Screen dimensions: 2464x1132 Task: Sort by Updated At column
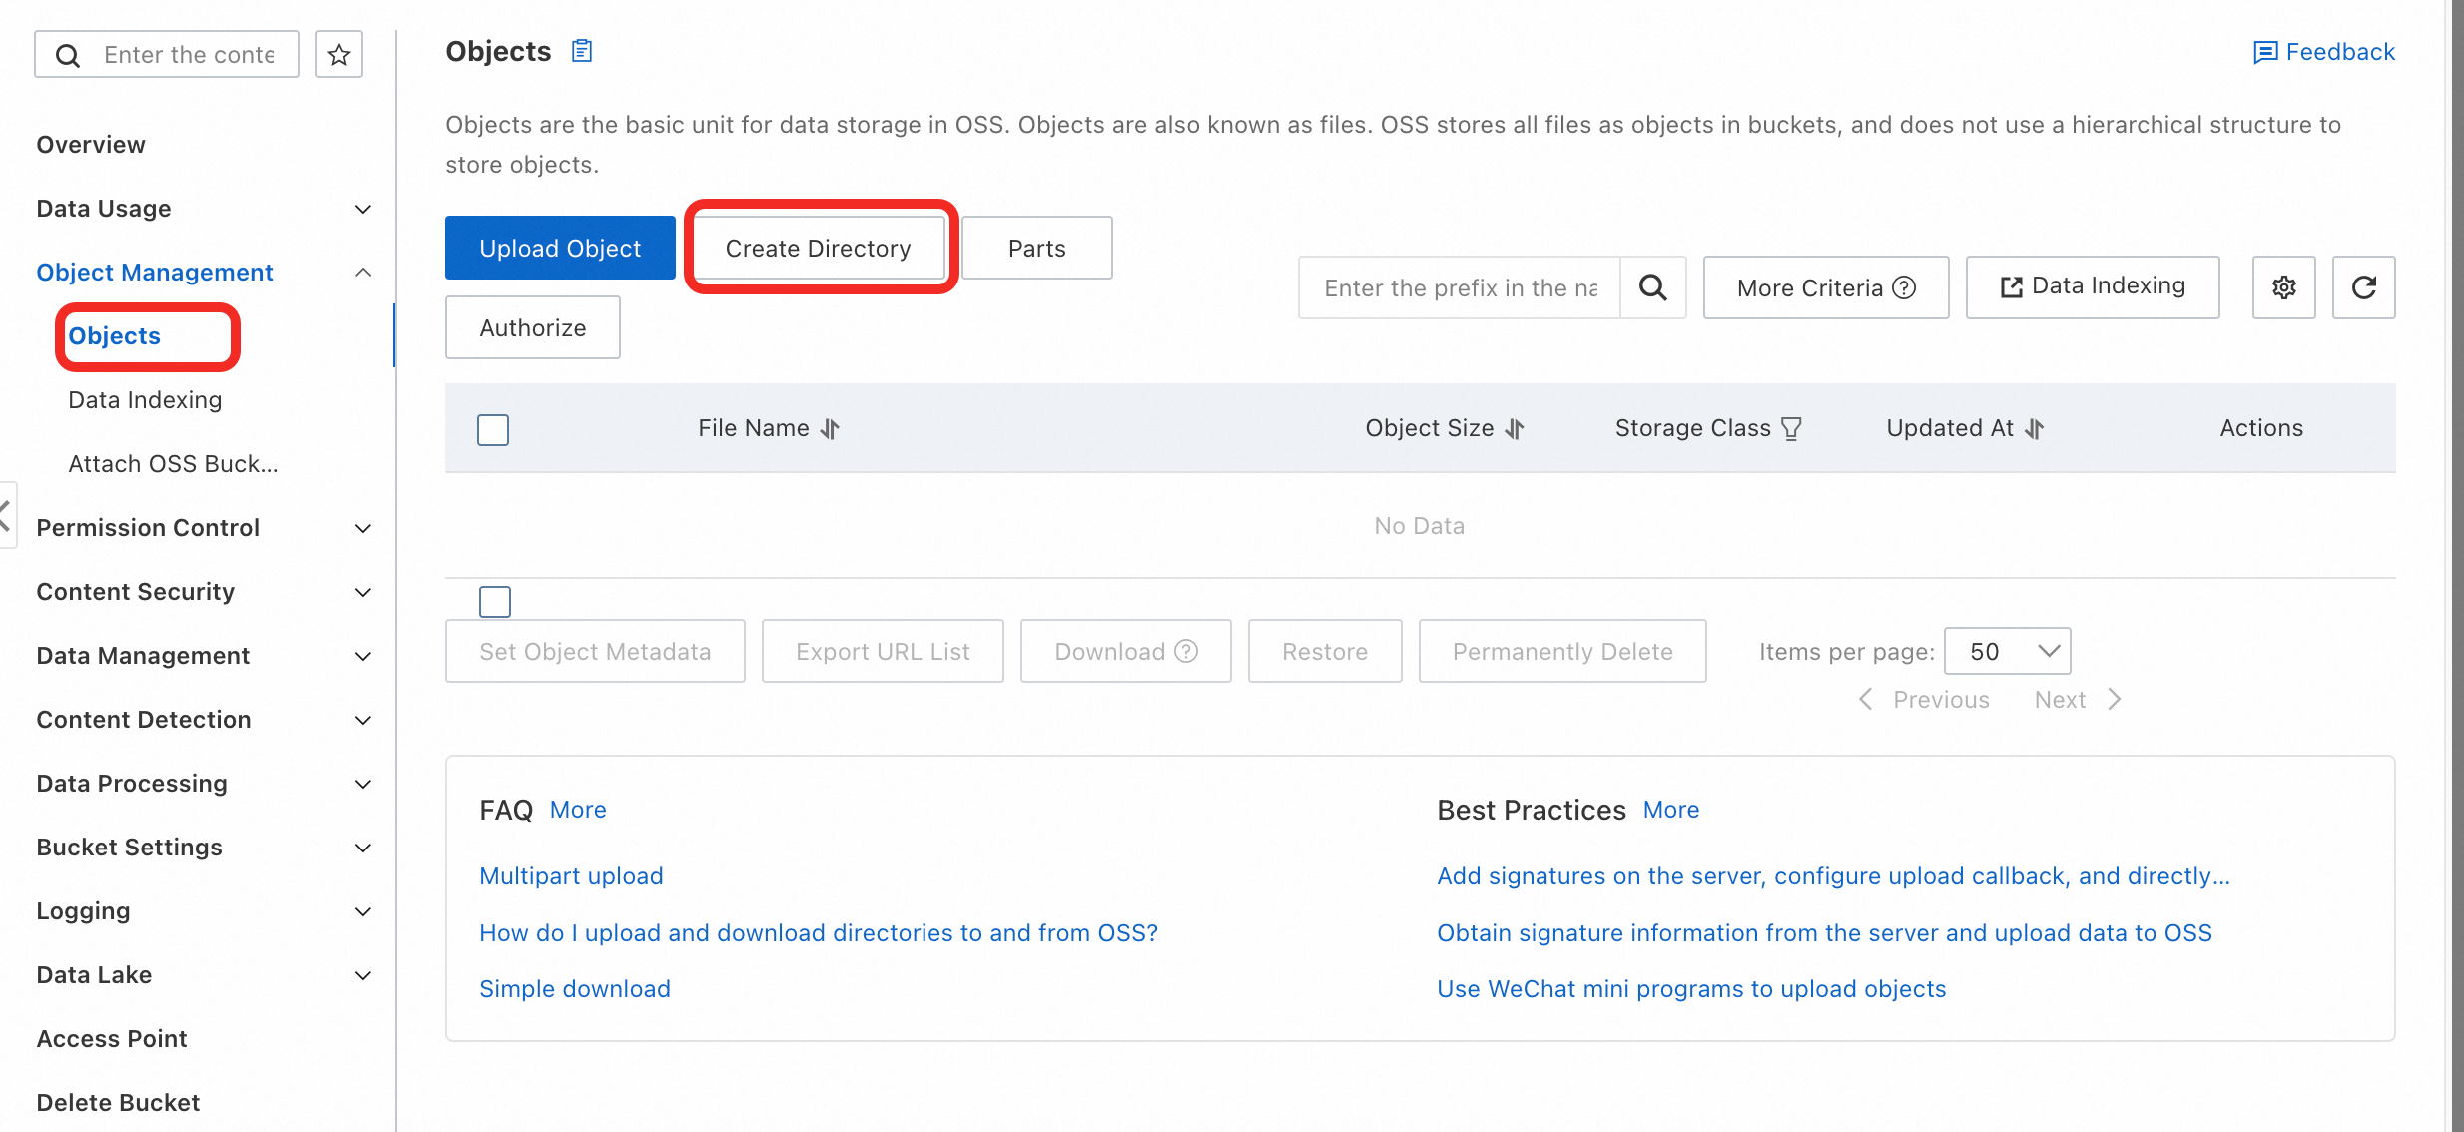pyautogui.click(x=2035, y=429)
